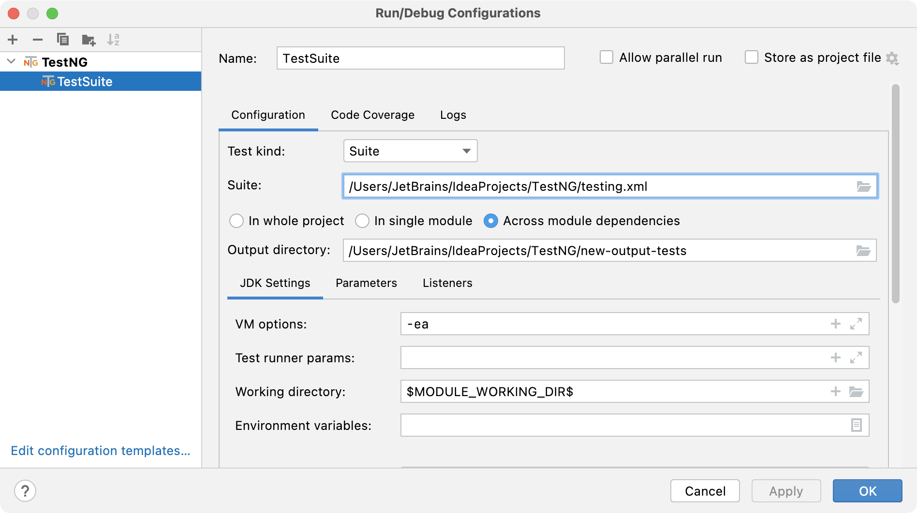Switch to Code Coverage tab

click(372, 115)
